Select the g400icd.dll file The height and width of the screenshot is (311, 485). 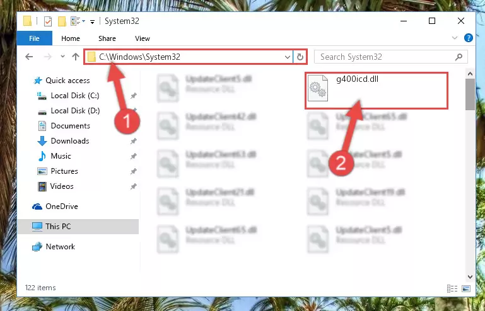coord(377,91)
